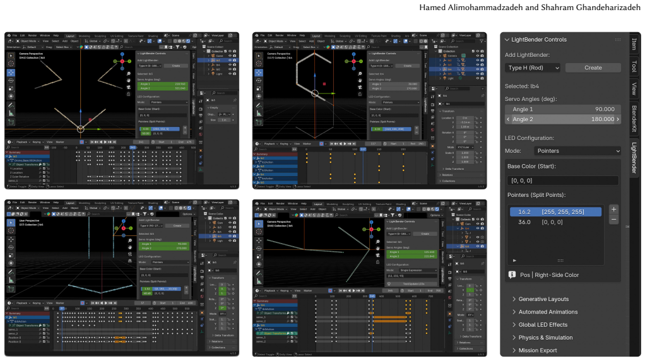Open the Type H (Rod) dropdown

point(533,68)
